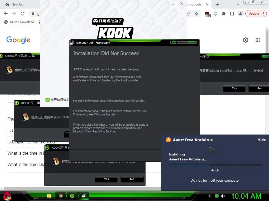Click the Google logo
This screenshot has width=269, height=201.
[x=18, y=40]
